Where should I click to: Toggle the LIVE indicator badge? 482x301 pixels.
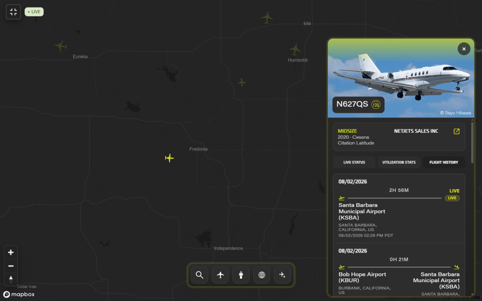click(x=34, y=12)
